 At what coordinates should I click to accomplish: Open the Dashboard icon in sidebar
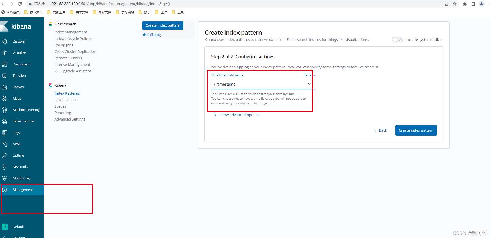tap(4, 64)
